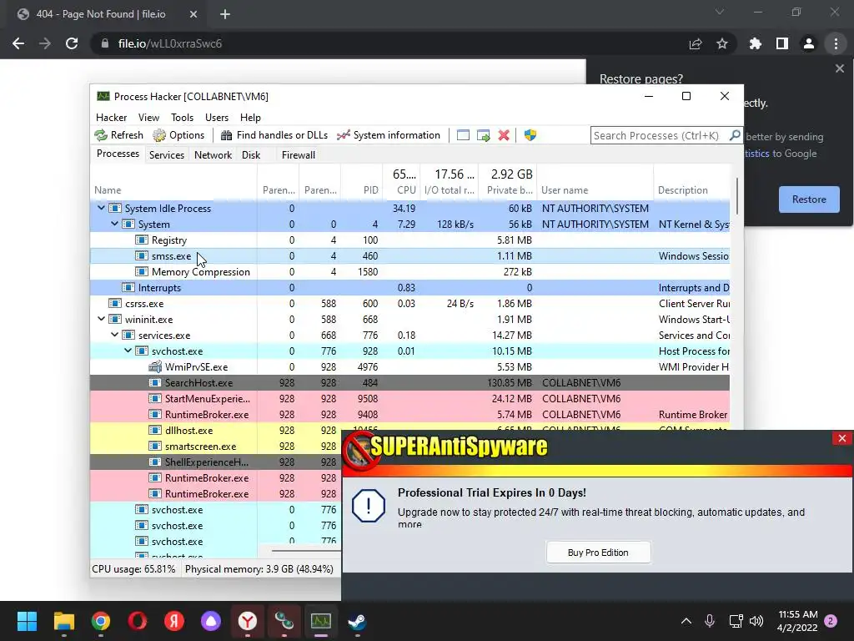Switch to the Services tab

click(167, 154)
